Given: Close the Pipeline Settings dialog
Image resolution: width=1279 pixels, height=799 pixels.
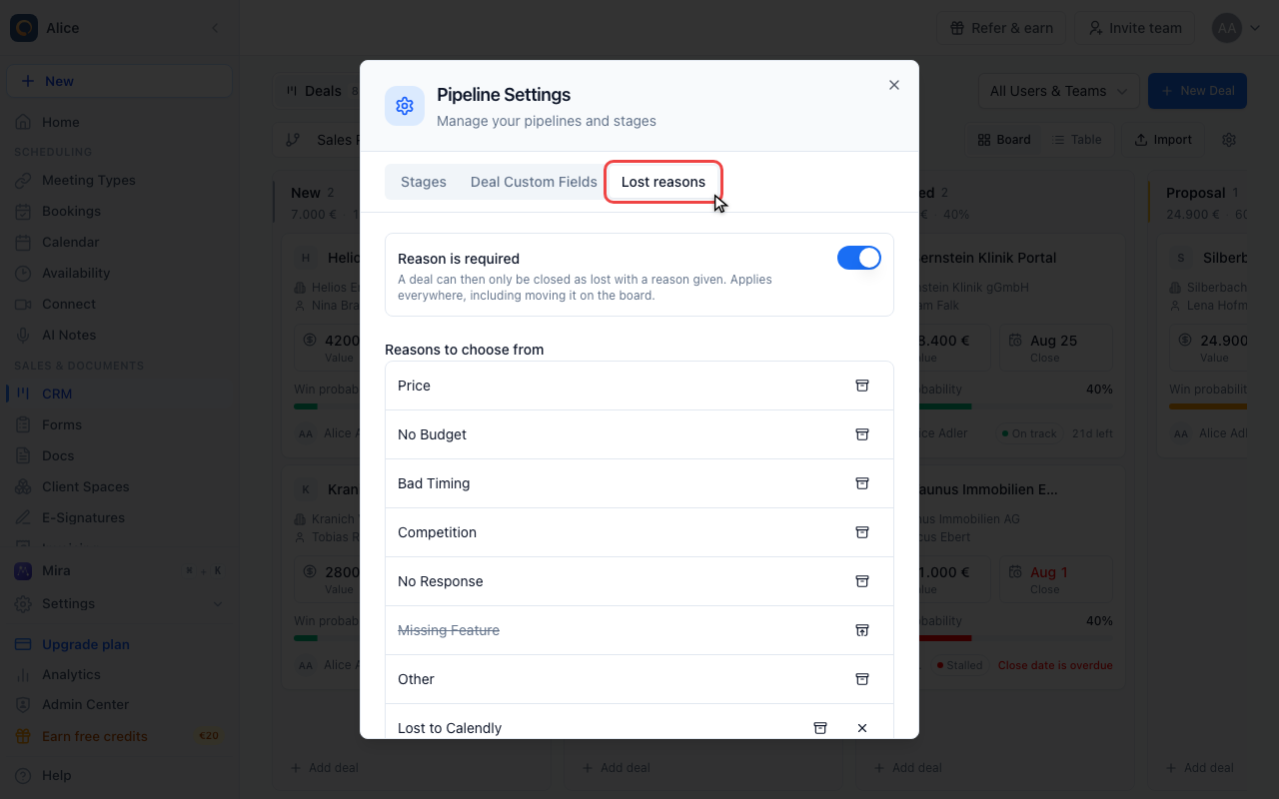Looking at the screenshot, I should (894, 85).
